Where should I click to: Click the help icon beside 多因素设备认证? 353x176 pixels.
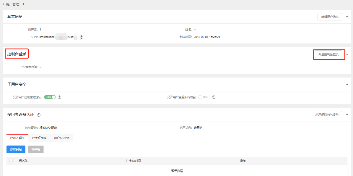tap(39, 115)
